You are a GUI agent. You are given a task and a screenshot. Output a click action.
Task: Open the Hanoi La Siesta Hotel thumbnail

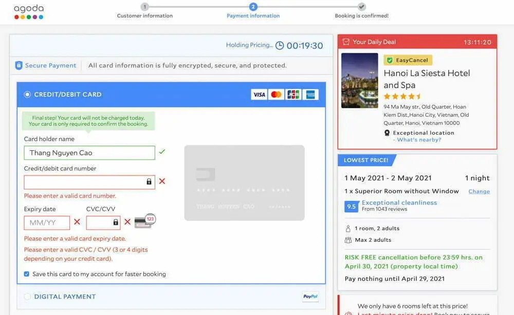[x=360, y=81]
